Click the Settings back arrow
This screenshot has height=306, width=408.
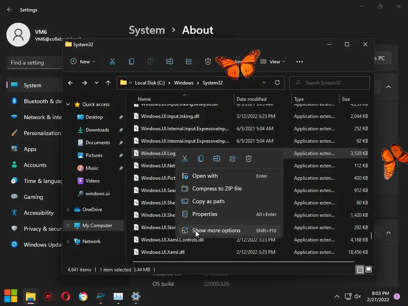10,10
